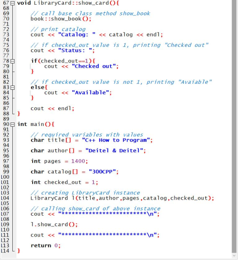
Task: Click the 'return 0;' statement
Action: [46, 246]
